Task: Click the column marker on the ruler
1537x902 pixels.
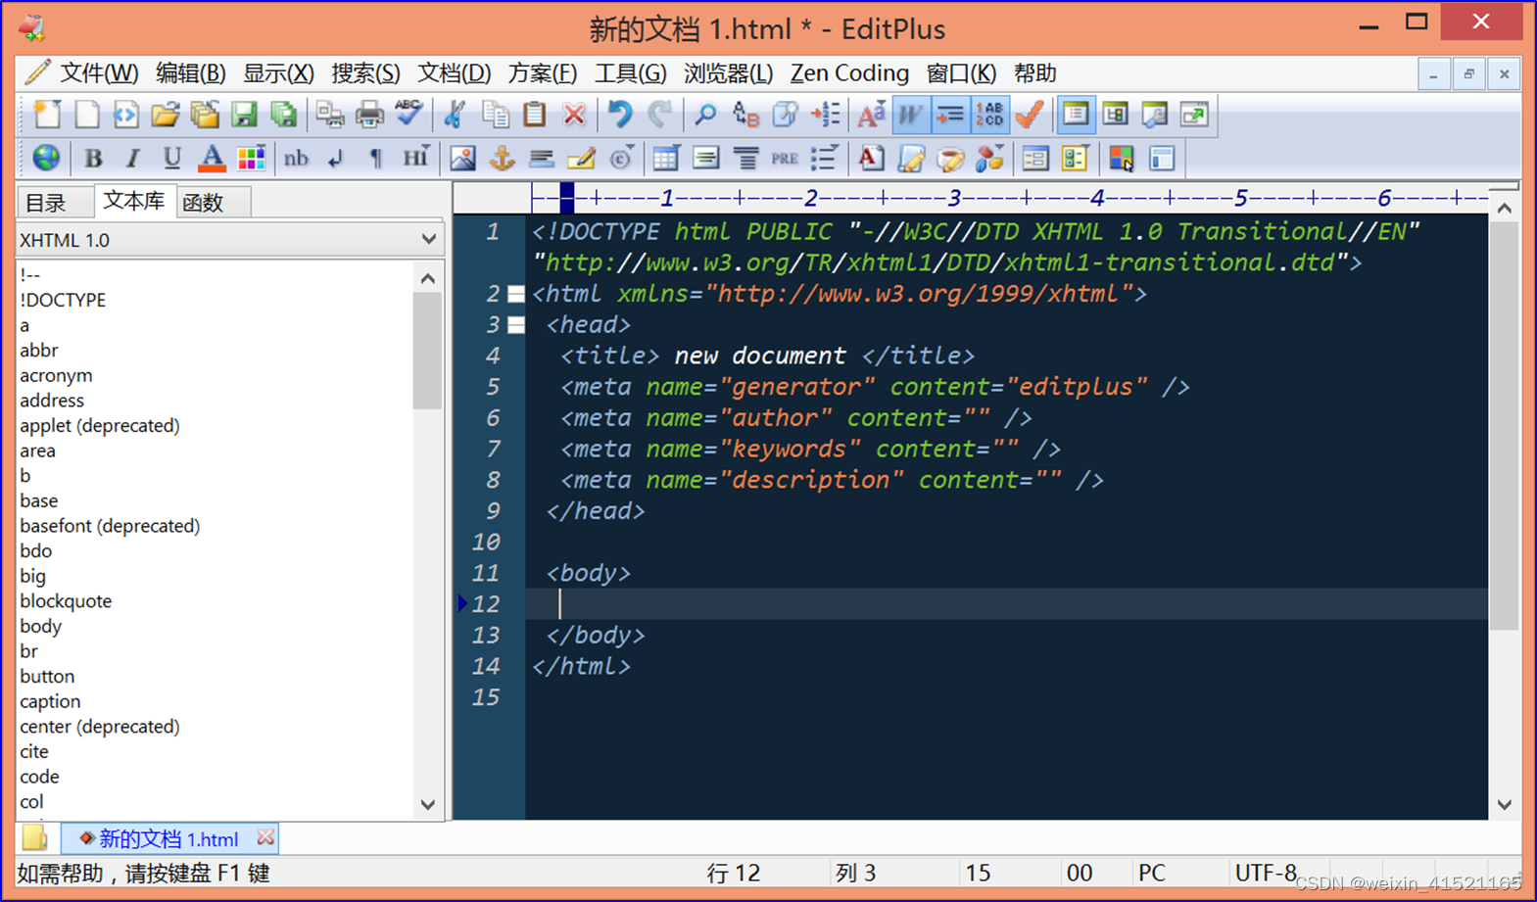Action: (x=567, y=198)
